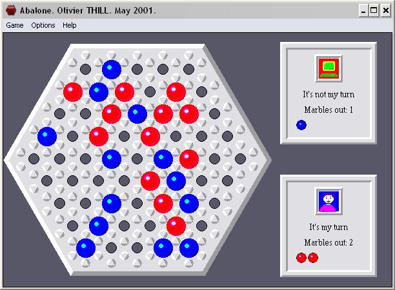Click the computer player icon
Viewport: 395px width, 290px height.
[x=329, y=69]
